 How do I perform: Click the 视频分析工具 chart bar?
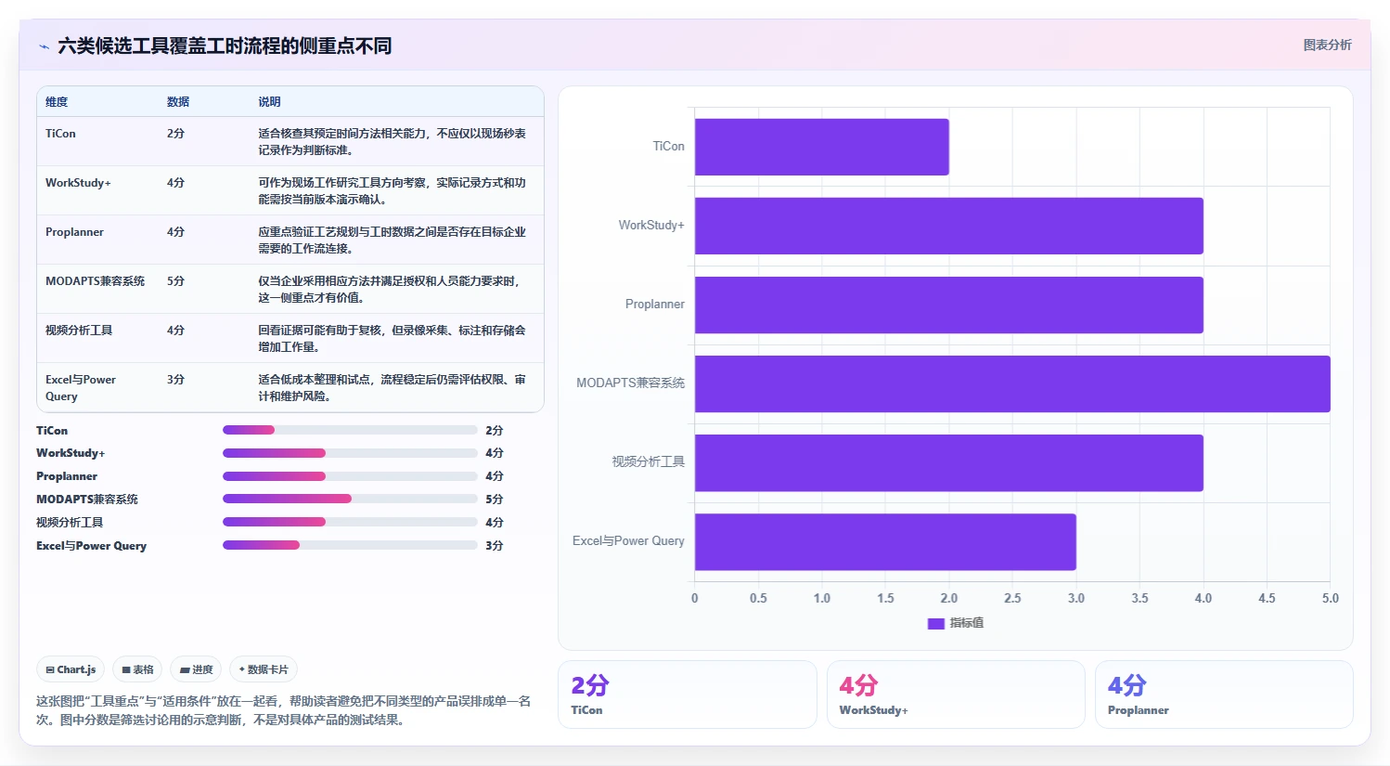(948, 462)
